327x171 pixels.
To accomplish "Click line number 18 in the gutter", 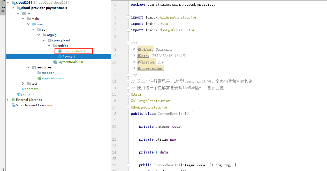I will point(114,114).
